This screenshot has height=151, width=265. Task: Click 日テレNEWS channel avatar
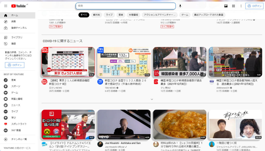click(45, 82)
